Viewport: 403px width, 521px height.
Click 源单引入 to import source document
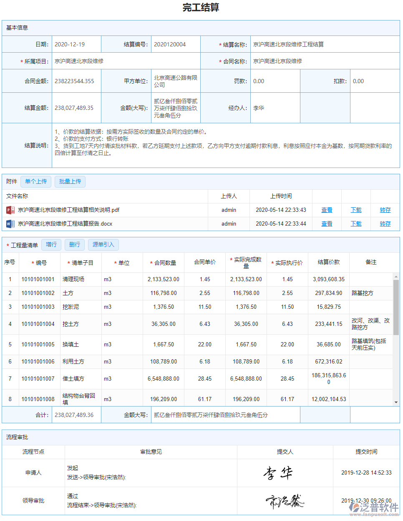pos(103,245)
